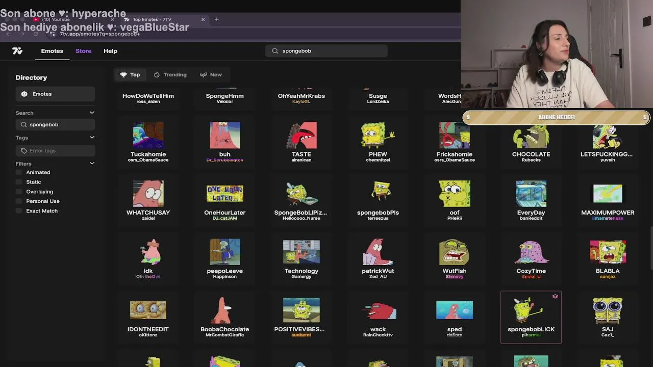Open the BLABLA emote
Screen dimensions: 653x367
607,258
